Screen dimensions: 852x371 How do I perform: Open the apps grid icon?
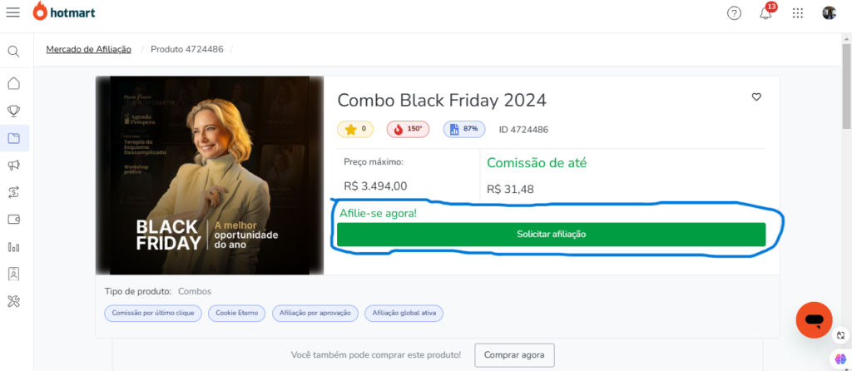[798, 13]
